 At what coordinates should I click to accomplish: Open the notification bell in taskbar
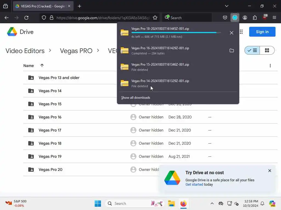[x=262, y=203]
